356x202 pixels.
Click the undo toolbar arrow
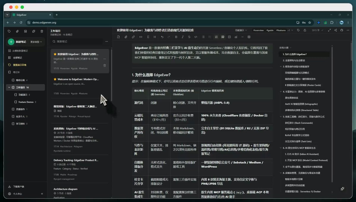pos(162,37)
